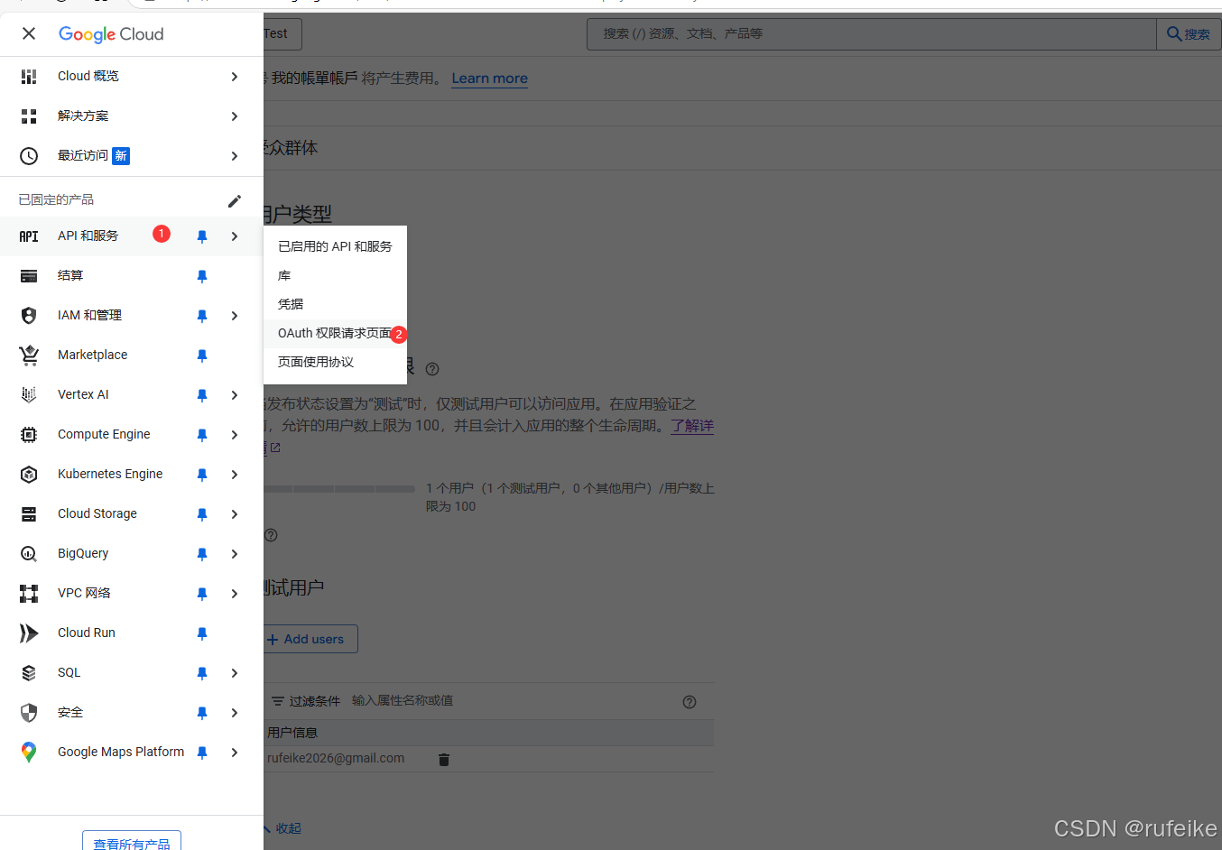The width and height of the screenshot is (1222, 850).
Task: Click the BigQuery magnifier icon
Action: coord(29,554)
